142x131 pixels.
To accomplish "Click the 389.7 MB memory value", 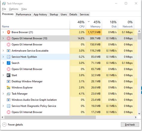I will pos(95,38).
